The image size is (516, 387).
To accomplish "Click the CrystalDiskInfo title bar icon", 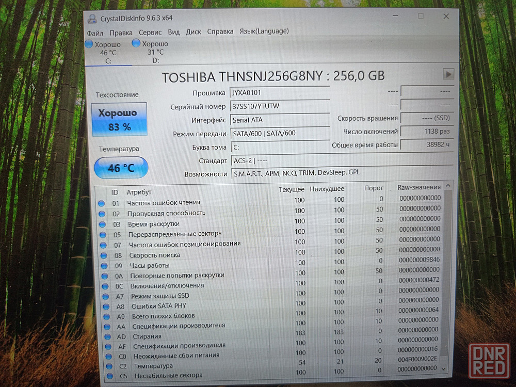I will [92, 19].
